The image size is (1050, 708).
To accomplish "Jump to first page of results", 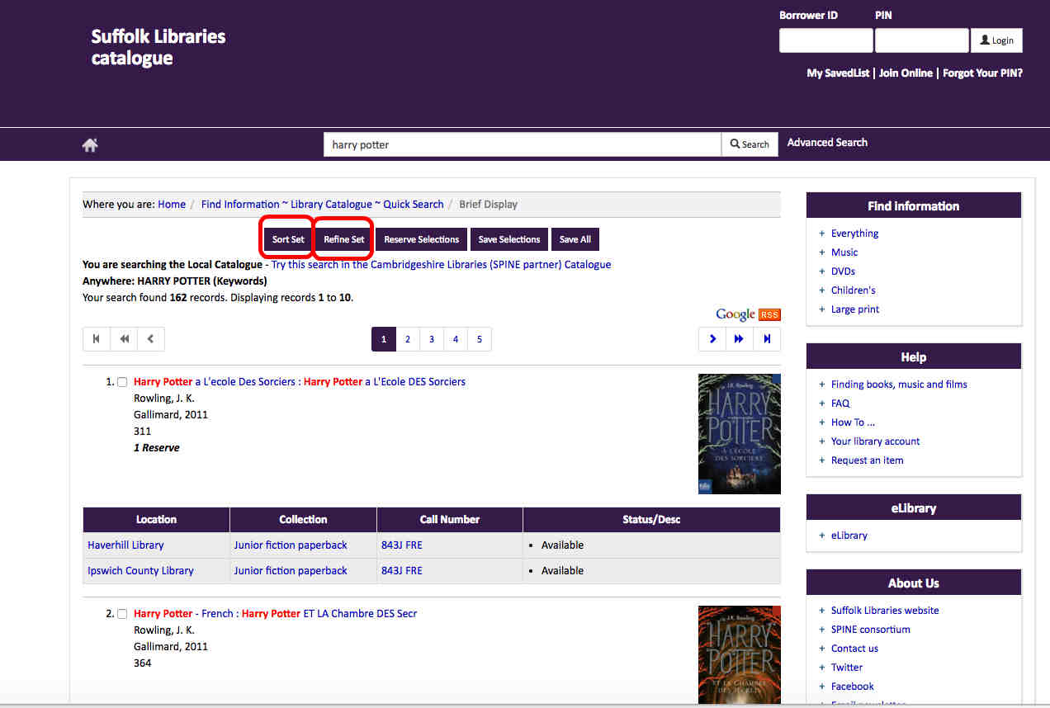I will [97, 339].
